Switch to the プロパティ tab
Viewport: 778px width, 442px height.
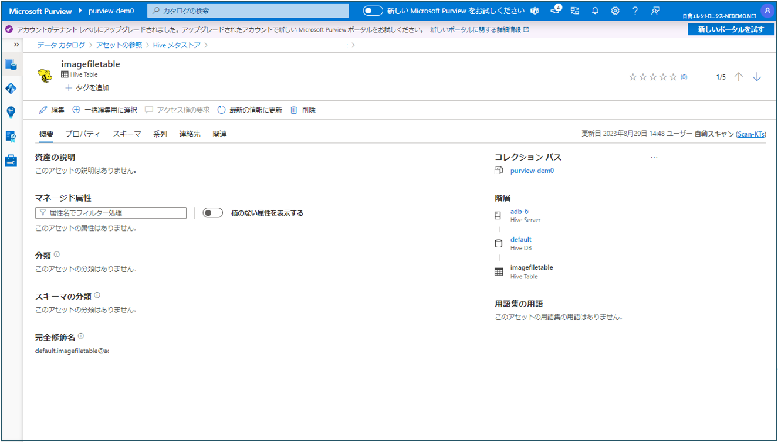coord(83,134)
